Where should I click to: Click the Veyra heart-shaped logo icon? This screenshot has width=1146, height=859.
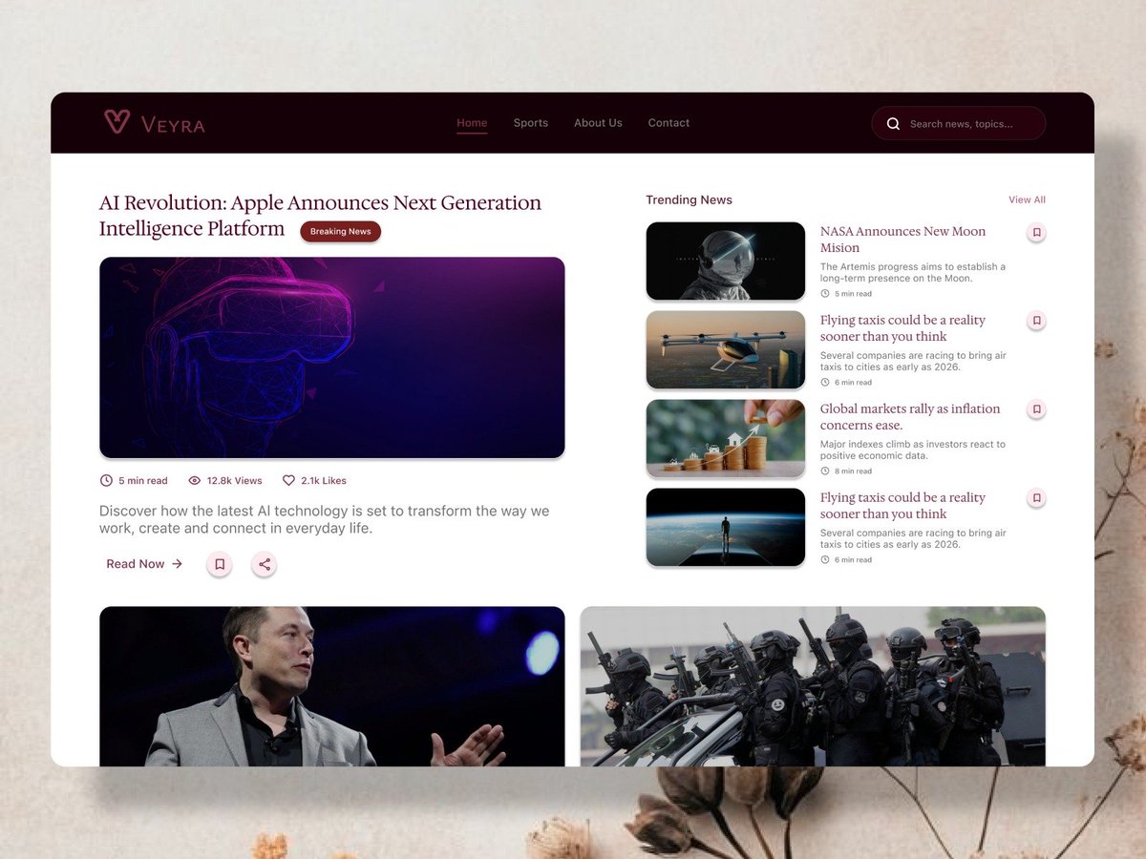[x=117, y=121]
